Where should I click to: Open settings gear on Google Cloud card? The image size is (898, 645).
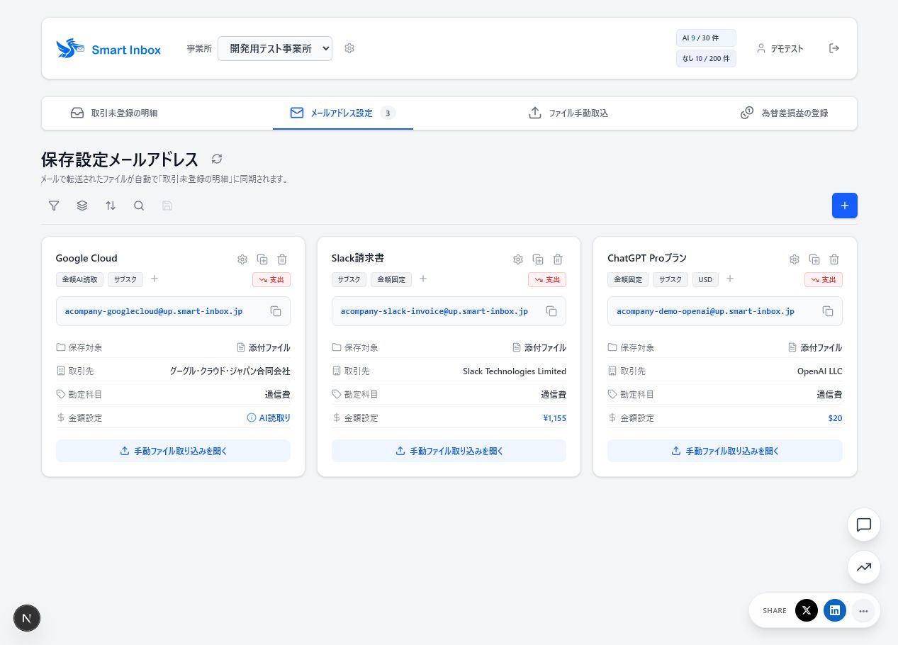pyautogui.click(x=242, y=259)
